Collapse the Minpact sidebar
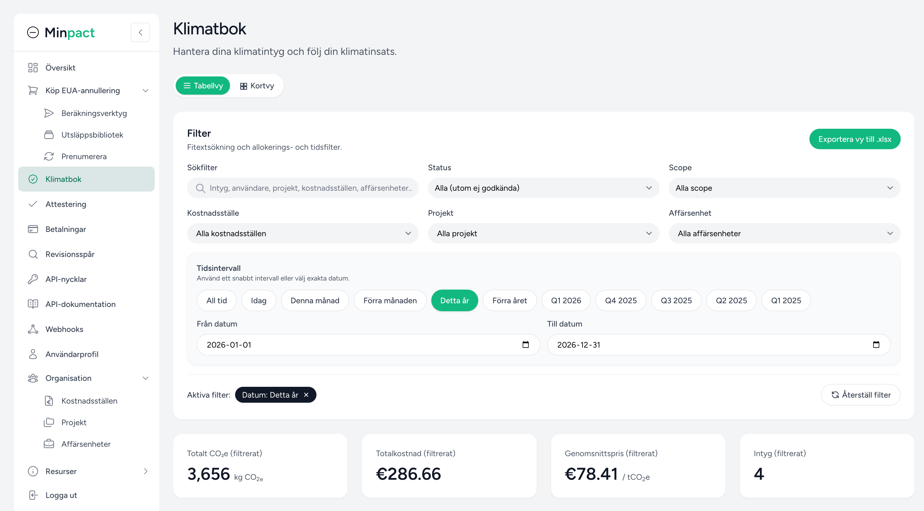This screenshot has width=924, height=511. (x=140, y=32)
